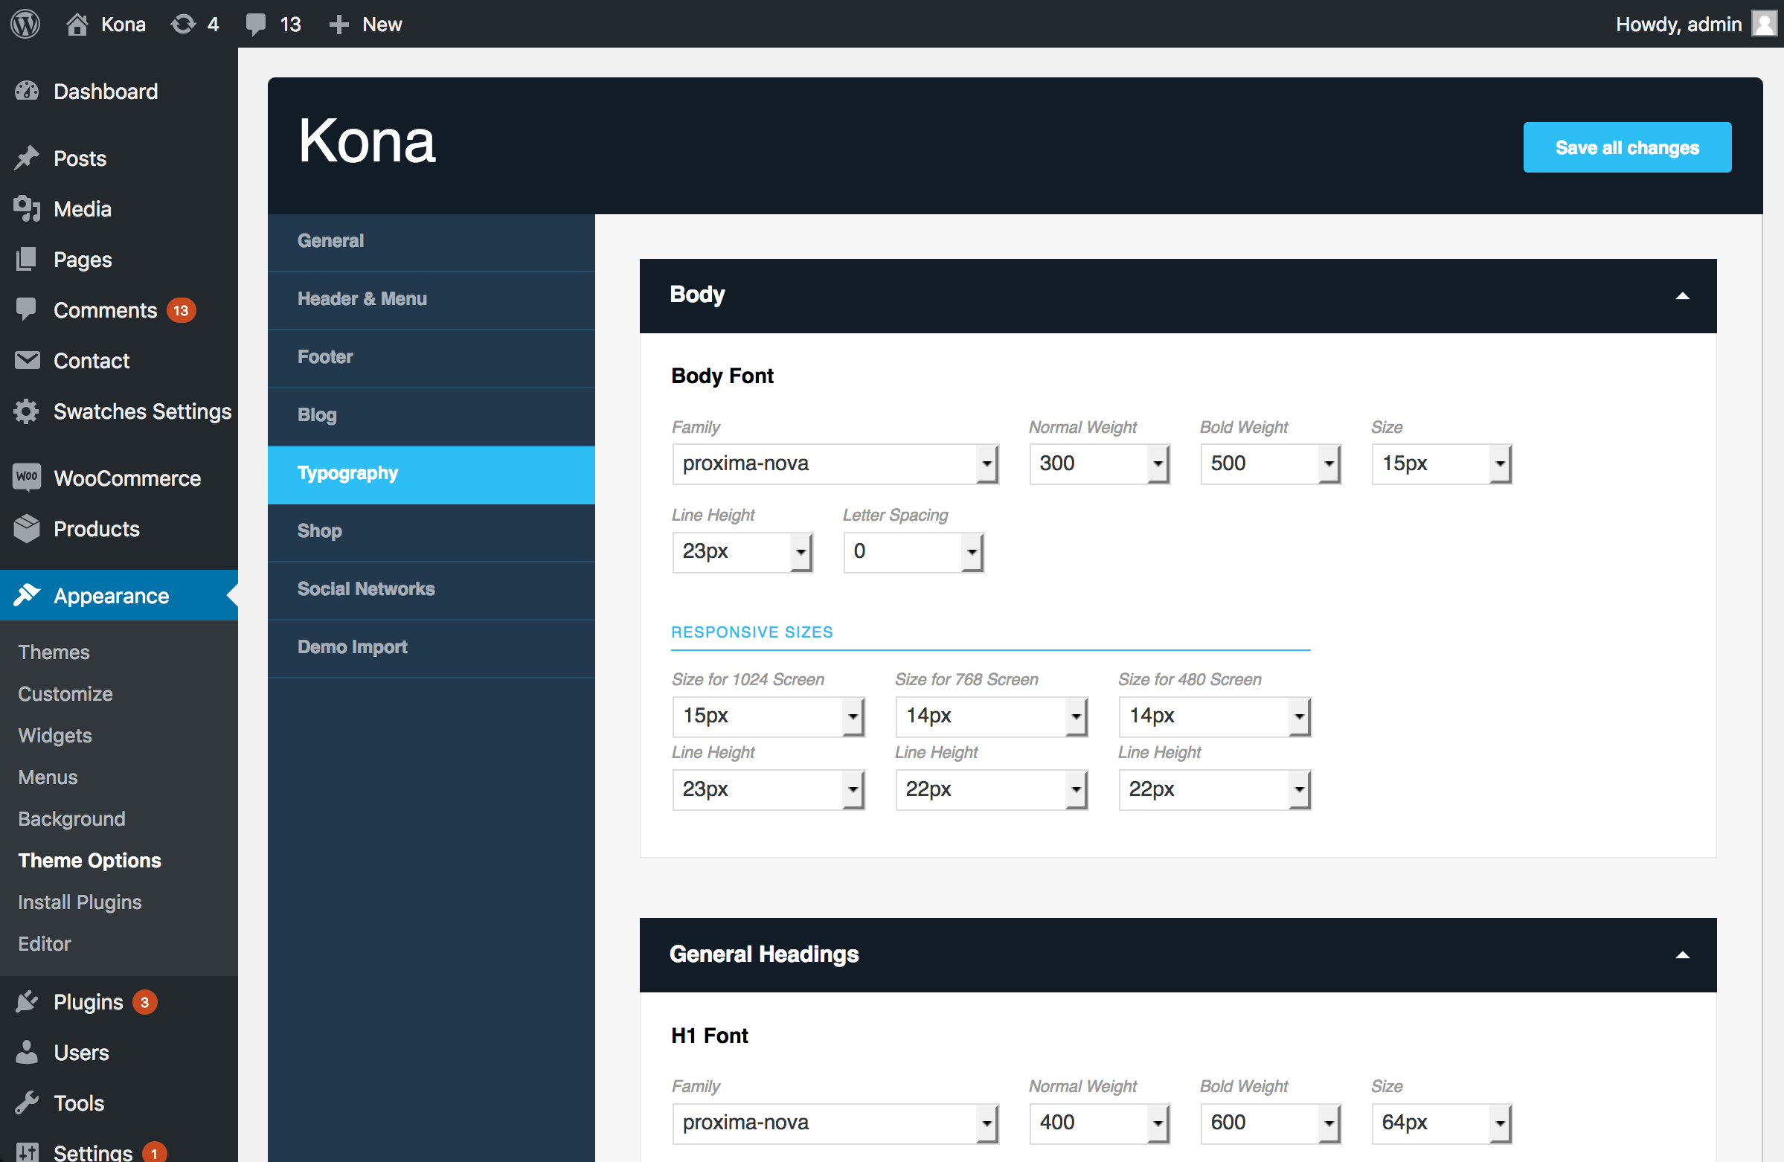
Task: Switch to Social Networks tab
Action: tap(431, 589)
